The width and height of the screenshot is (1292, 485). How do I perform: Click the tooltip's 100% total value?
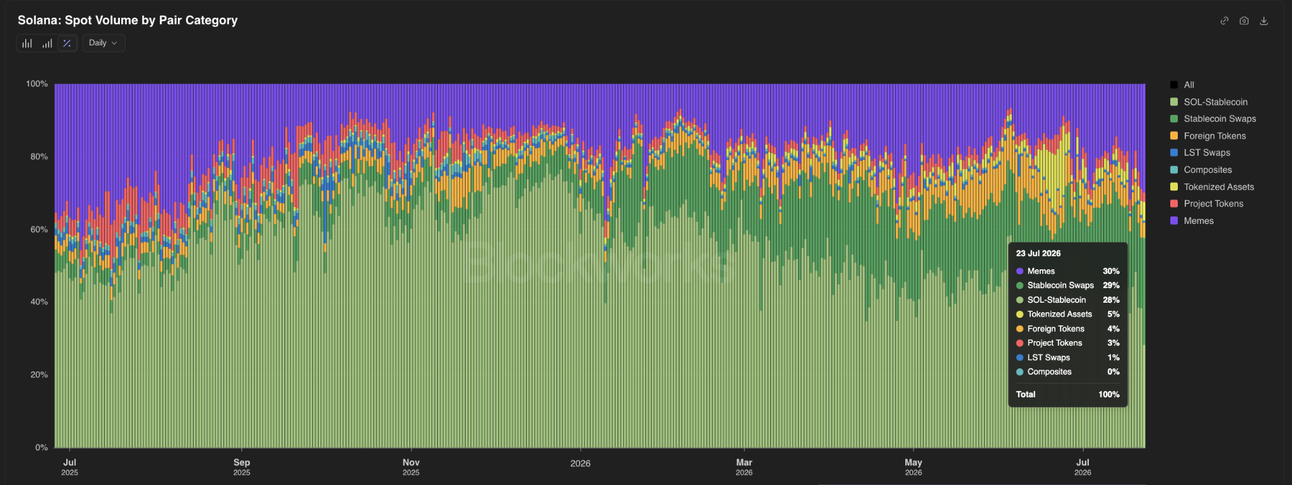(1109, 394)
